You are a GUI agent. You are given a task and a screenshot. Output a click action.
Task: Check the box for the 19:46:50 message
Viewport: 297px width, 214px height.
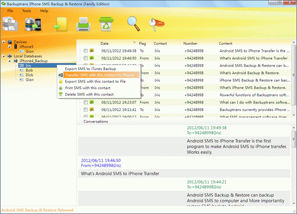tap(86, 58)
